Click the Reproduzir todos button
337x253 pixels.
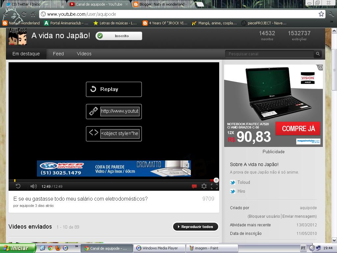pyautogui.click(x=195, y=227)
